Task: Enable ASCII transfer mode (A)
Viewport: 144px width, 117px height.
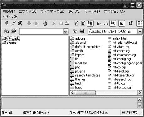Action: coord(76,23)
